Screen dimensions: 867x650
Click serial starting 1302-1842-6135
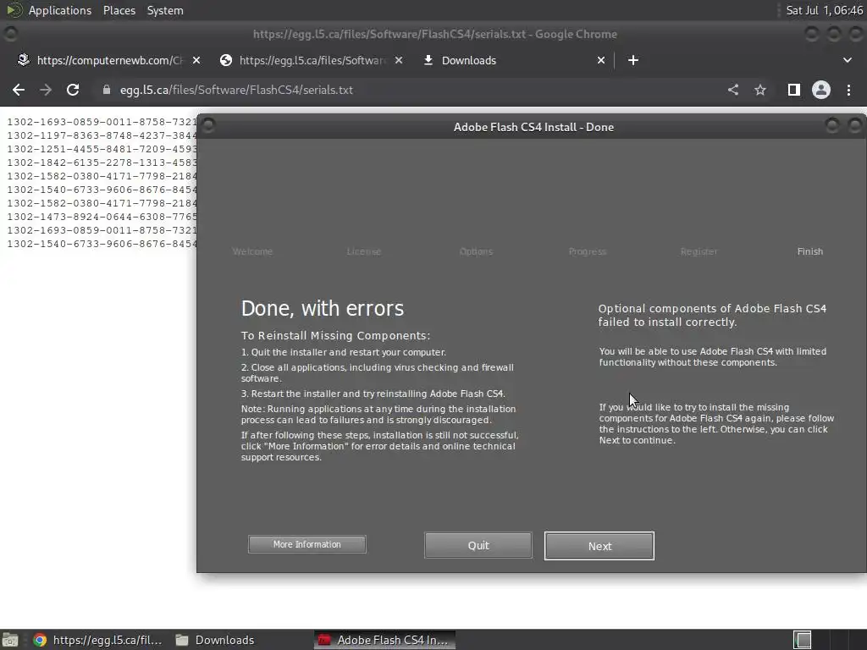[102, 162]
